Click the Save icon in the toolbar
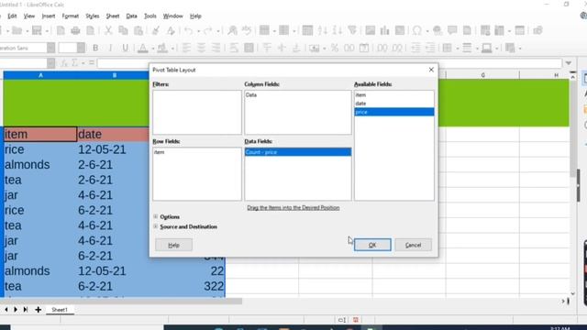Viewport: 587px width, 330px height. 37,30
